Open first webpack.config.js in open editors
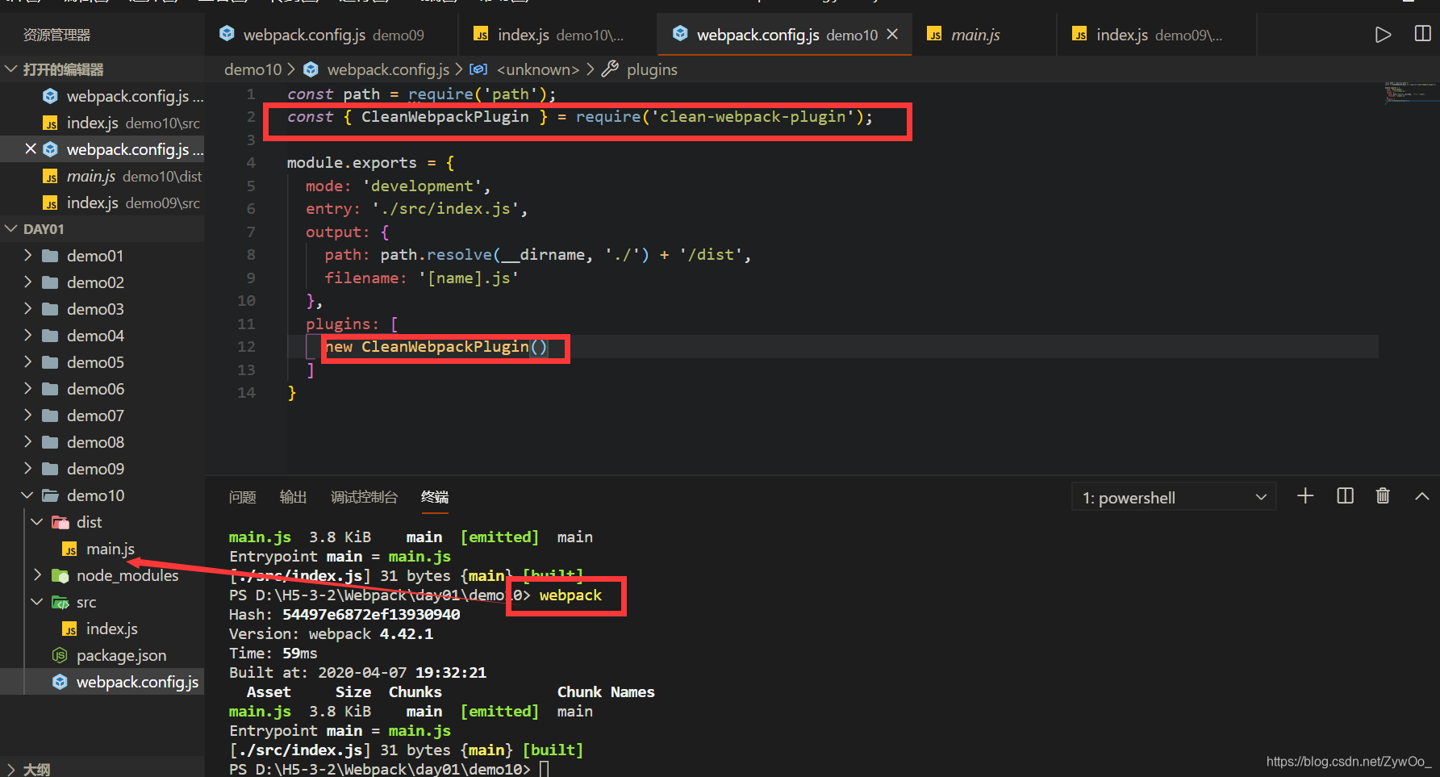 coord(102,96)
